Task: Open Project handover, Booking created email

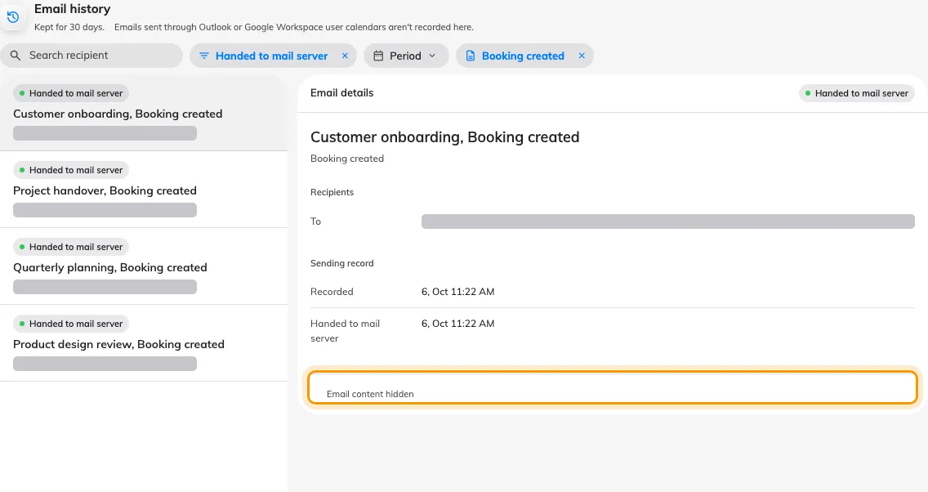Action: pyautogui.click(x=144, y=190)
